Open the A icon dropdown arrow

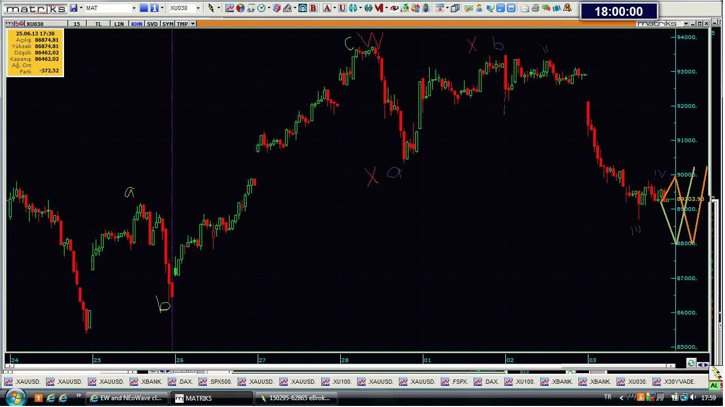coord(334,8)
